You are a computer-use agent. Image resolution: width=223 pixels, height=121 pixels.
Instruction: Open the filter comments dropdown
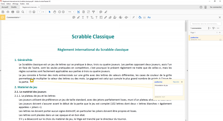(x=214, y=28)
